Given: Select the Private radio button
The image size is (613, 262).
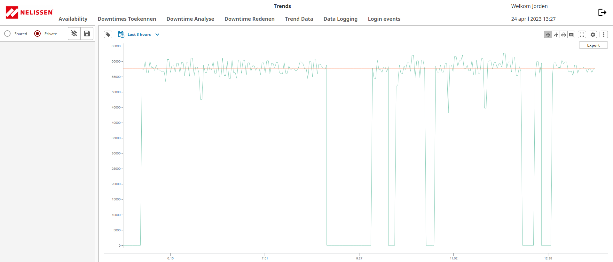Looking at the screenshot, I should 37,34.
